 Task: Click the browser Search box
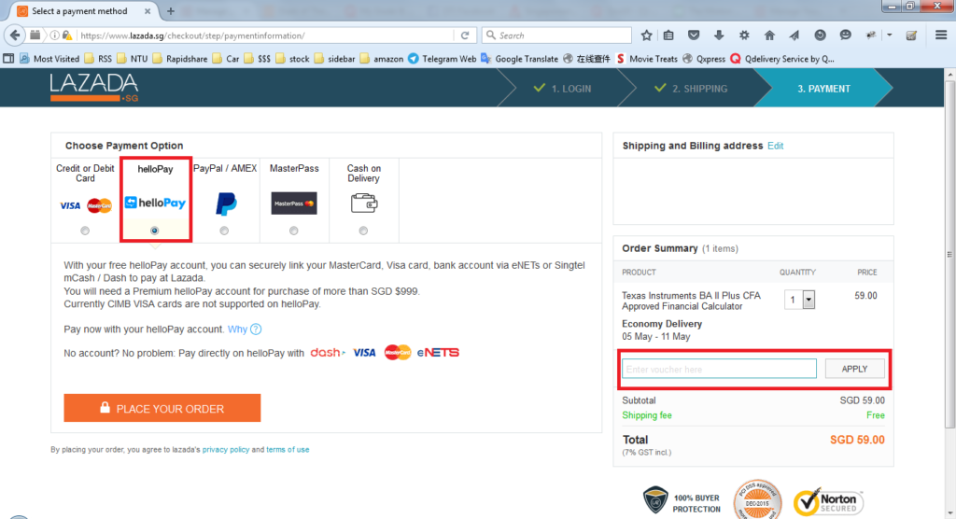556,35
